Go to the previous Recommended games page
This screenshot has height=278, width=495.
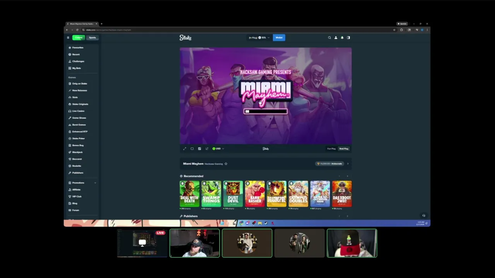pos(340,176)
